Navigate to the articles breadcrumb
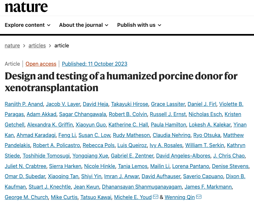 click(37, 46)
